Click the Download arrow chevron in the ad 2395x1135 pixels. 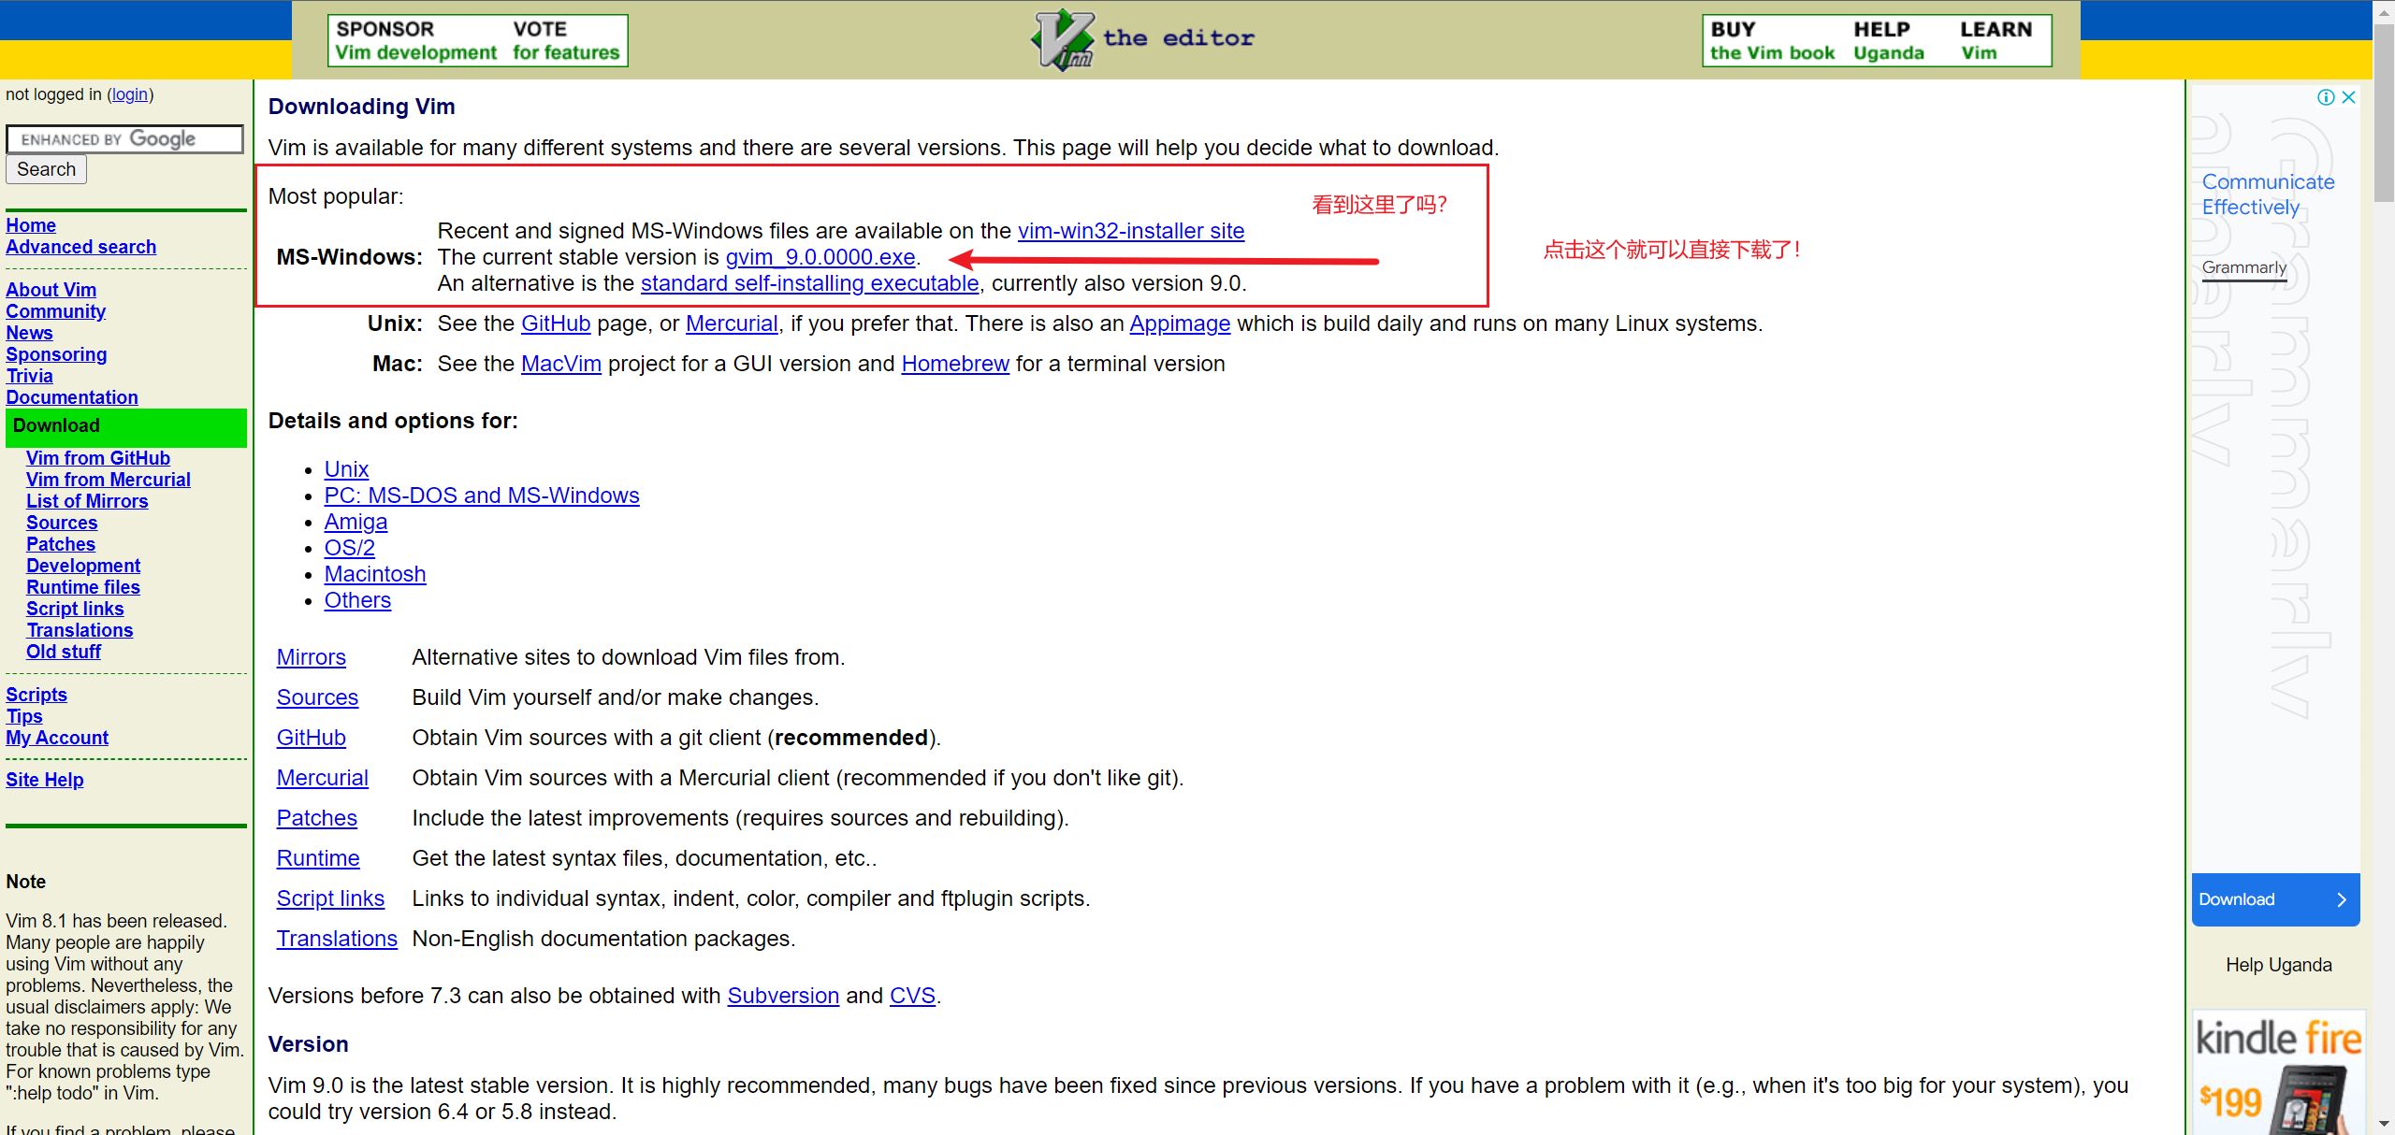tap(2342, 899)
